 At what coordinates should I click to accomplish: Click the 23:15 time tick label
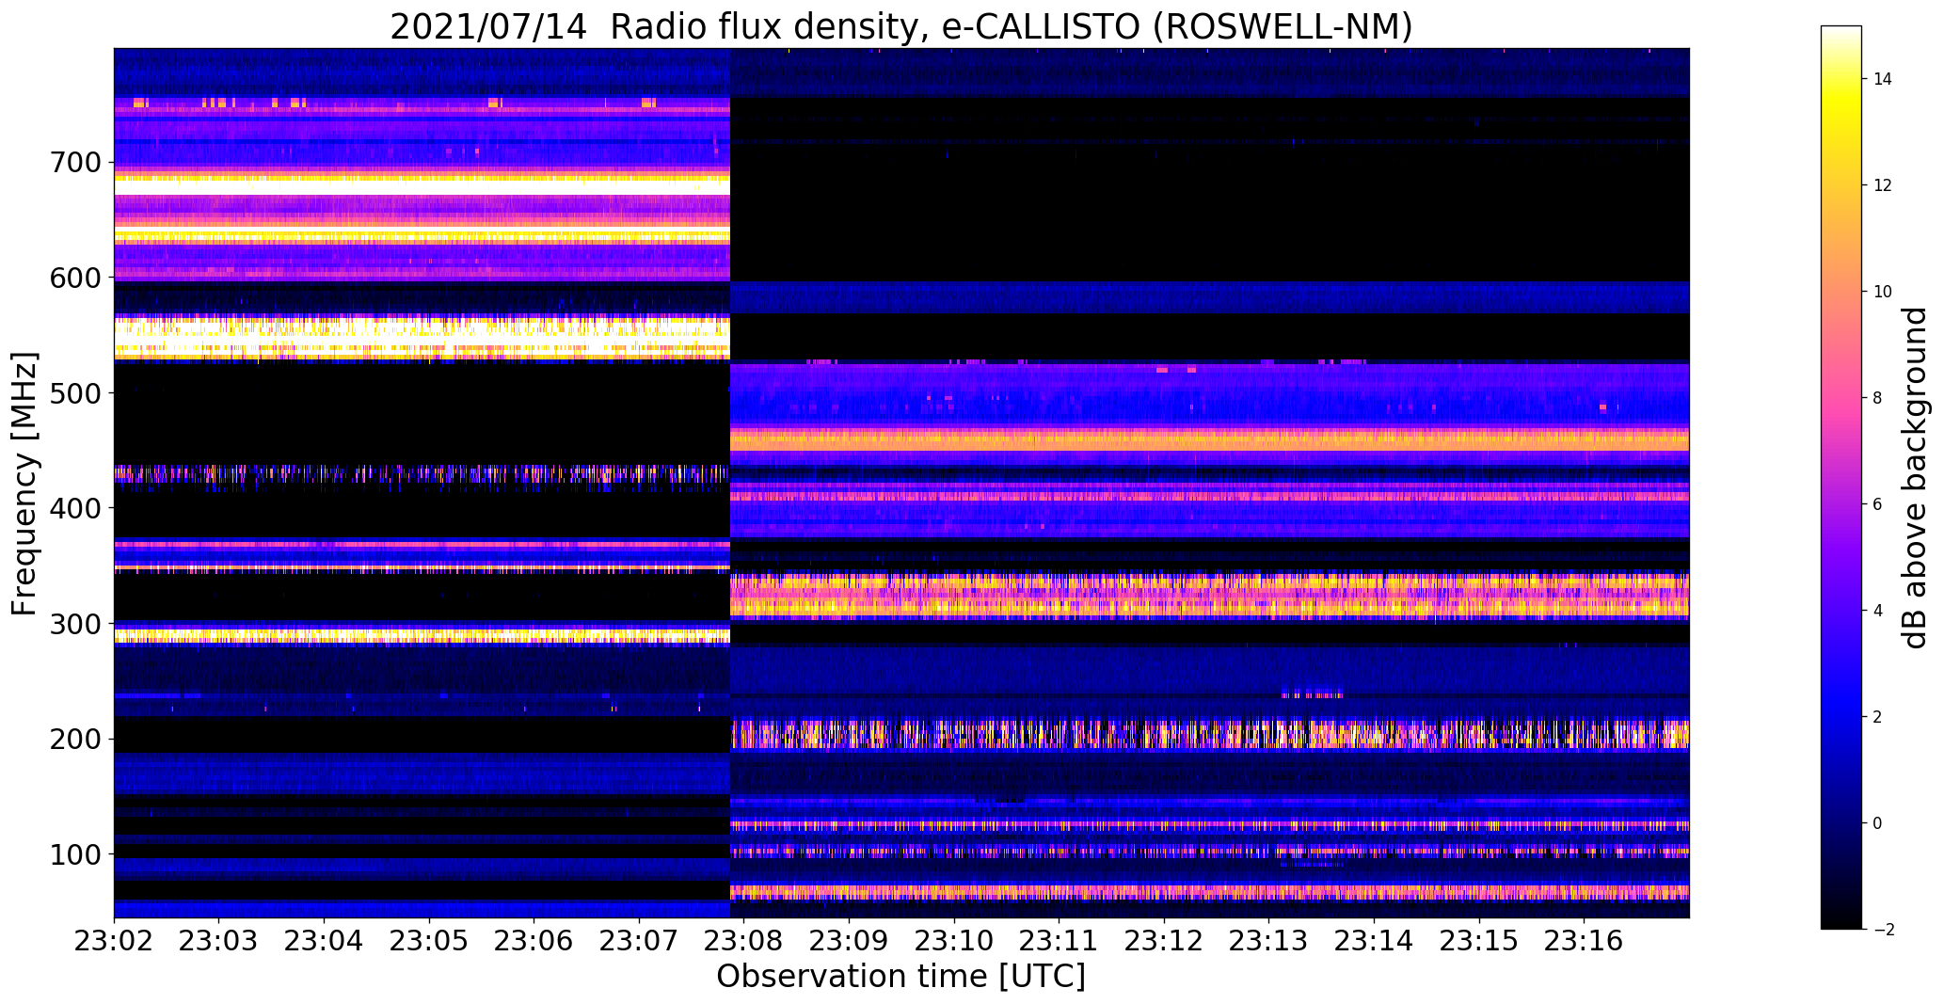tap(1479, 941)
